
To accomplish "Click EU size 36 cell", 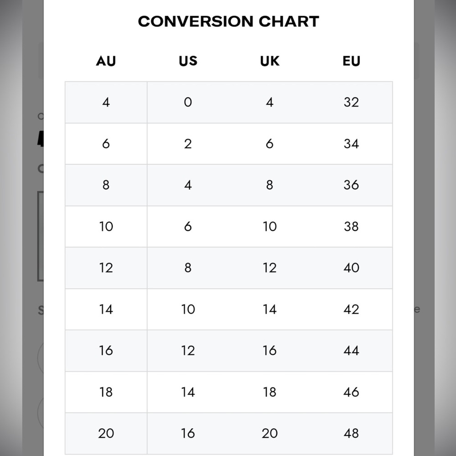I will [351, 185].
